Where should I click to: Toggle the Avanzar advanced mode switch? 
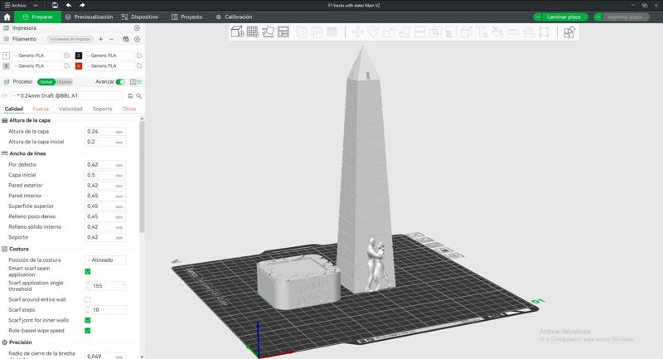tap(120, 81)
